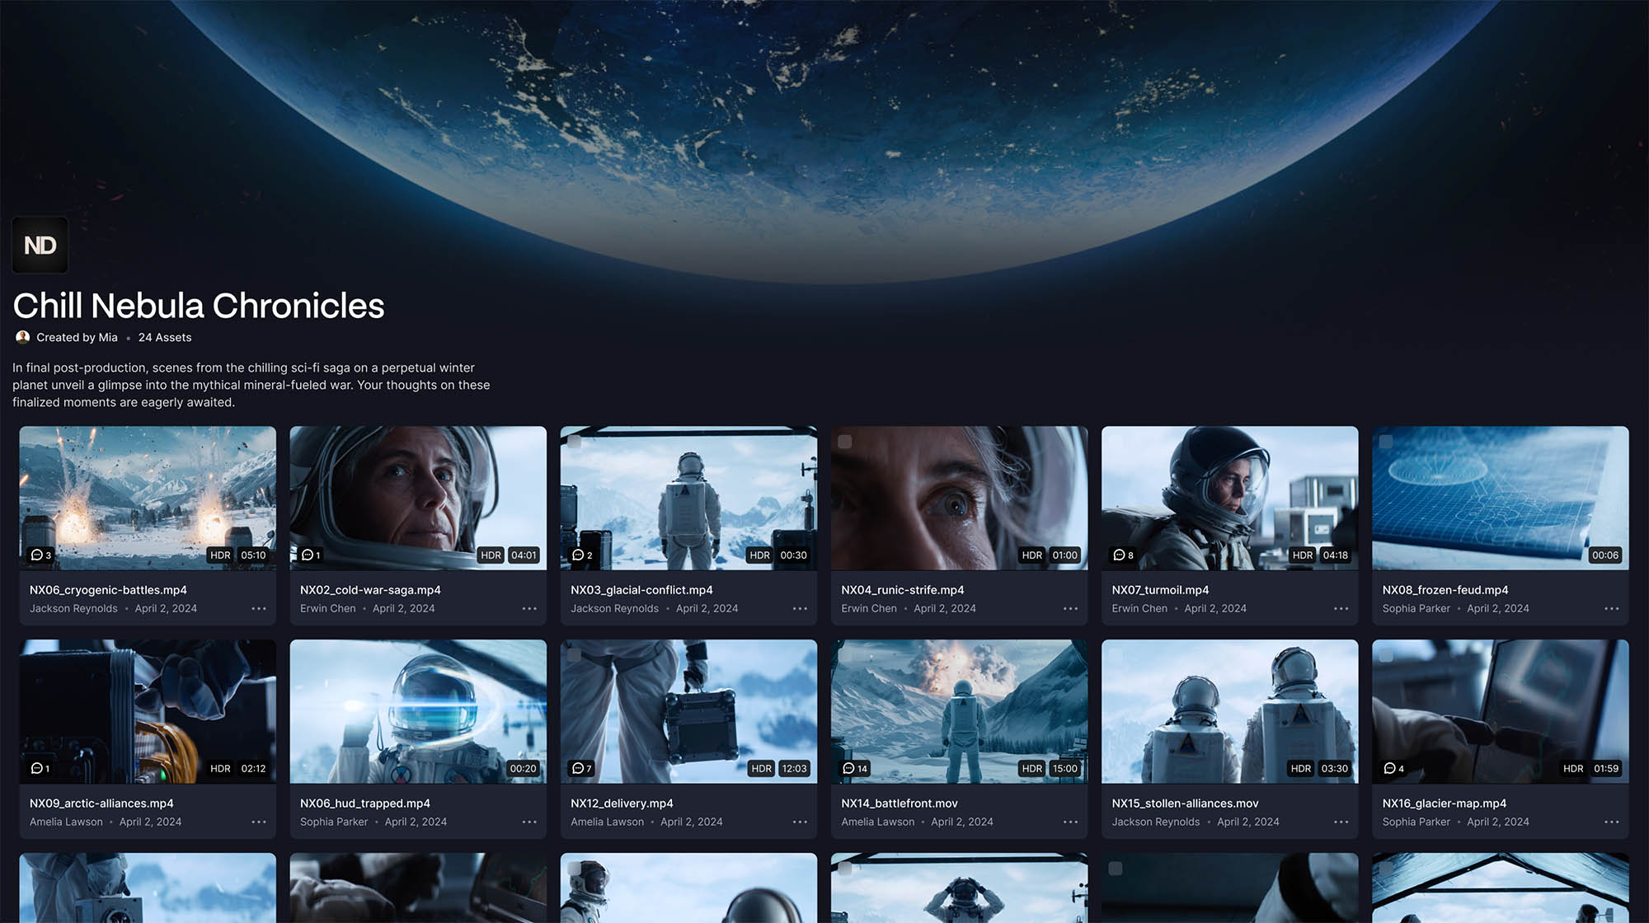Click HDR badge on NX09_arctic-alliances.mp4
1649x923 pixels.
(x=220, y=769)
